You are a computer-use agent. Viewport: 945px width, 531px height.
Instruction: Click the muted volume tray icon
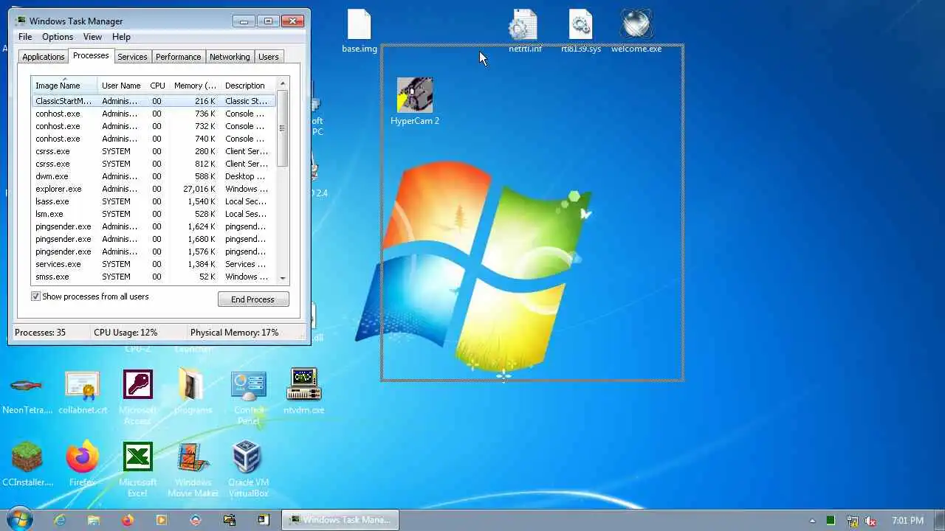tap(871, 521)
